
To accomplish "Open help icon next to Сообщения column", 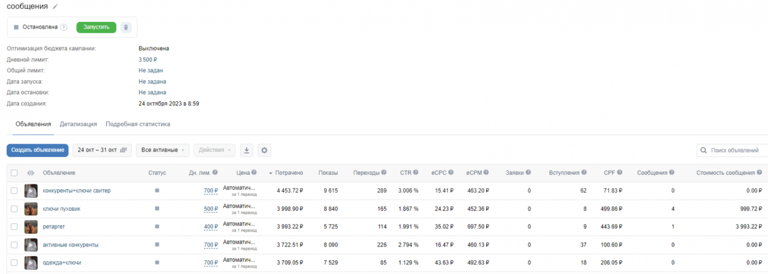I will [672, 172].
